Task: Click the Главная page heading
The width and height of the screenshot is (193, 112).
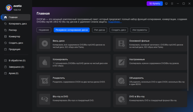Action: tap(43, 13)
